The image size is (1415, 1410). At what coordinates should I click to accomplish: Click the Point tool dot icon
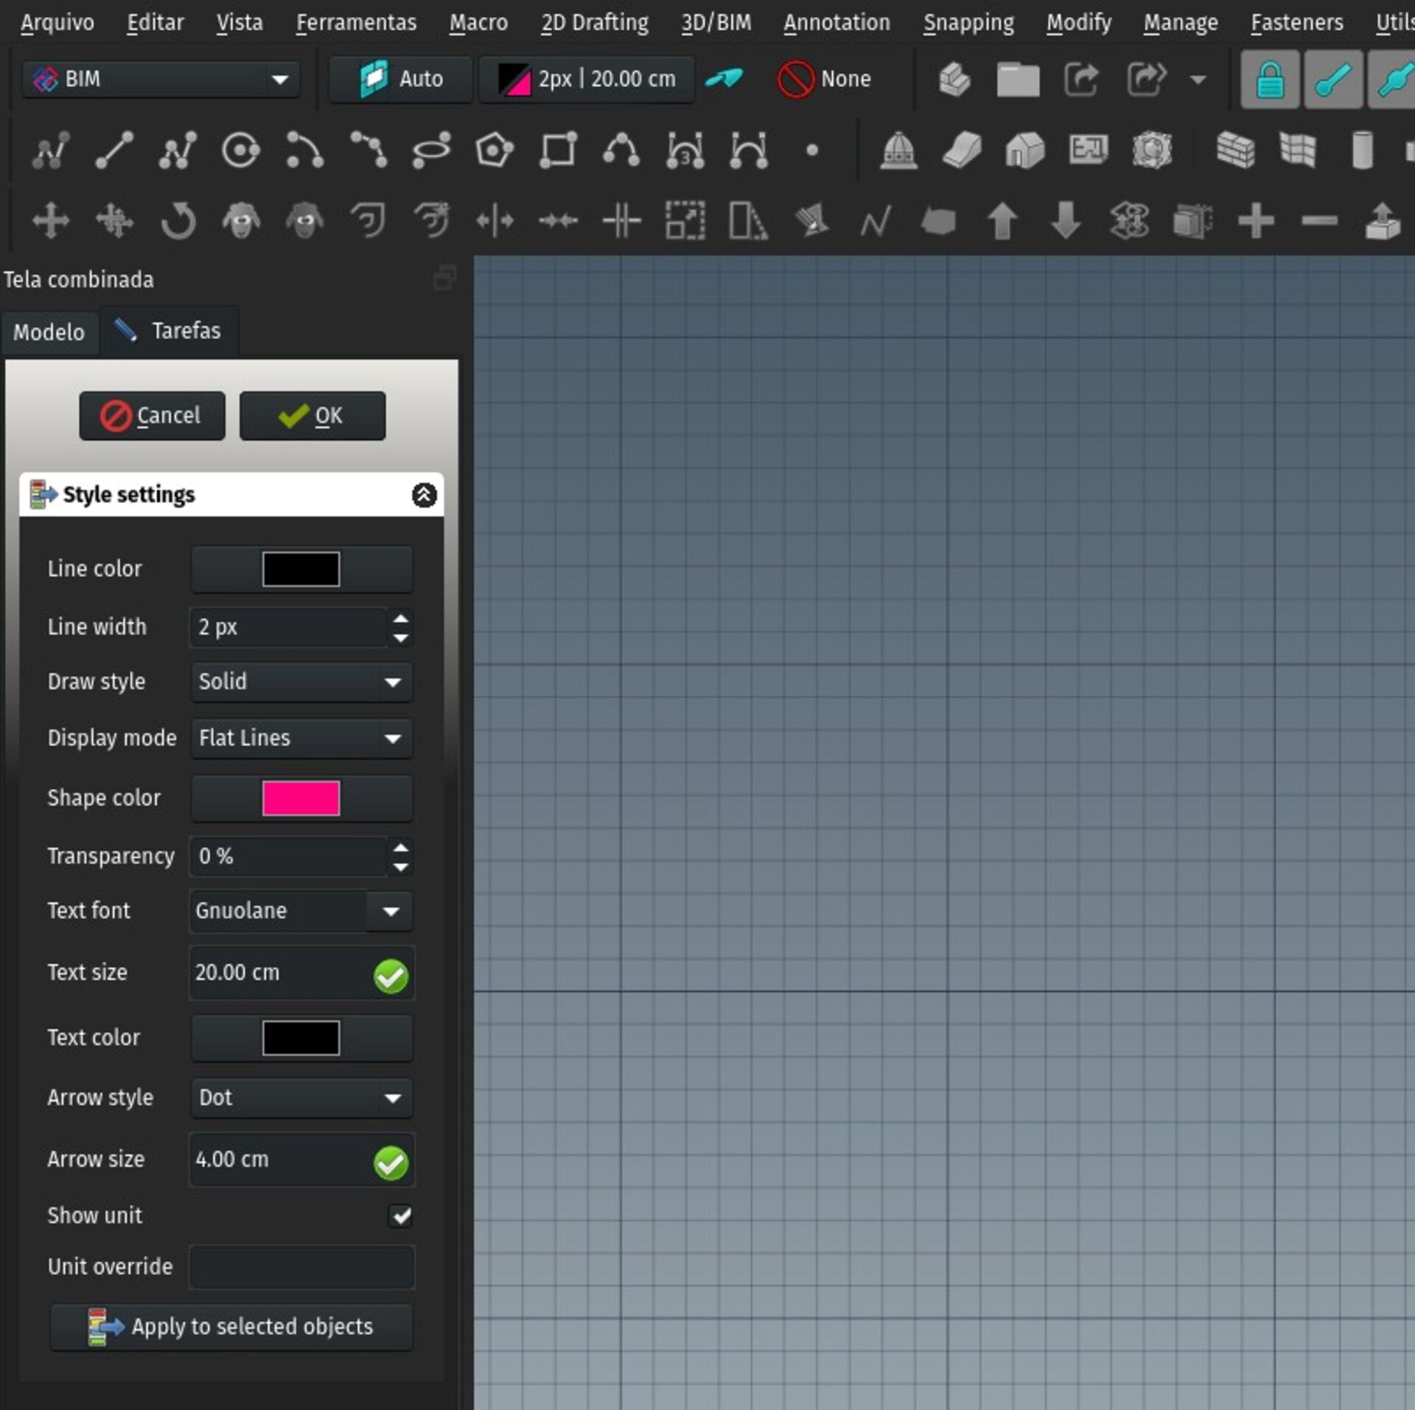pos(811,150)
